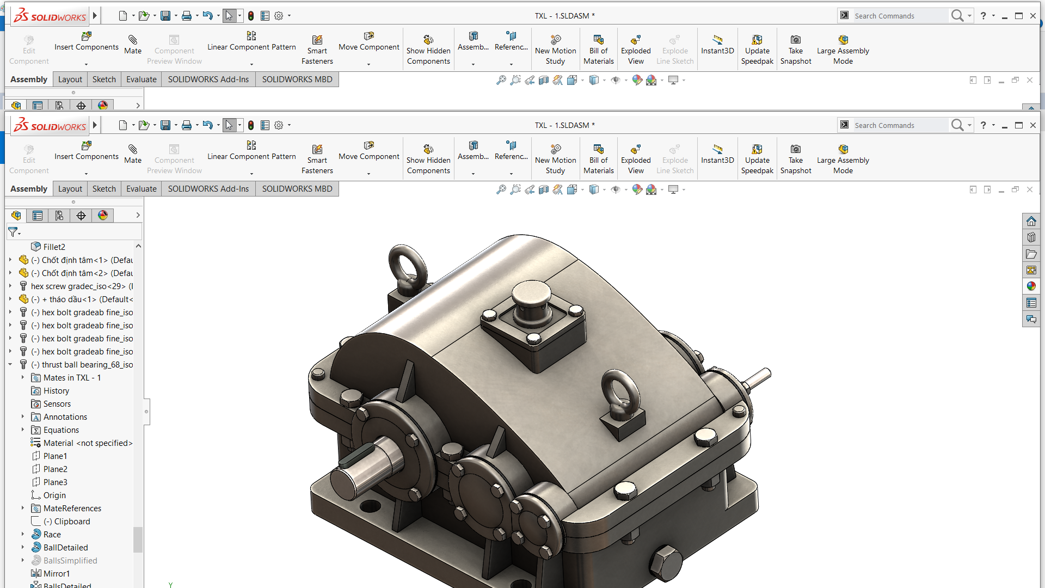Open Exploded View tool

coord(635,156)
